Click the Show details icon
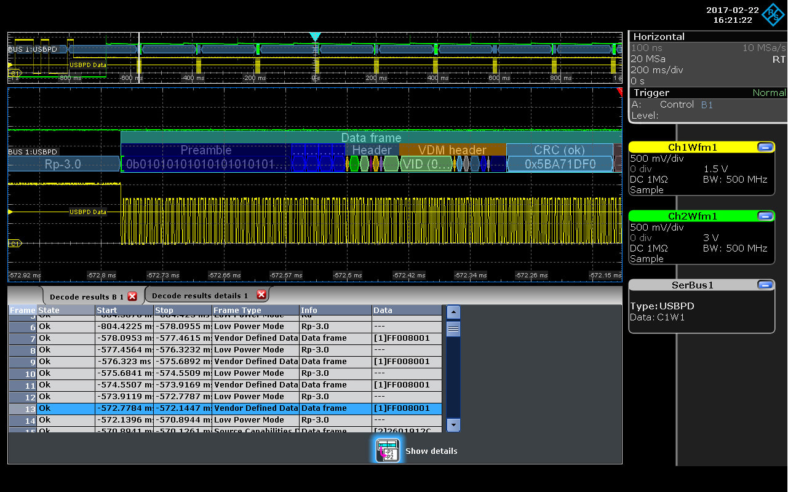Viewport: 788px width, 492px height. [388, 451]
